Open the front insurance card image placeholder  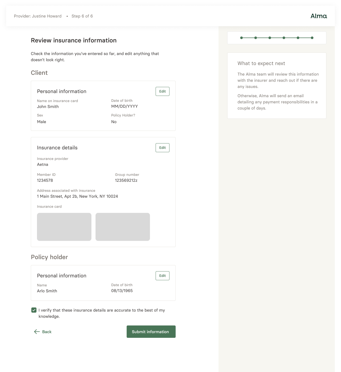coord(64,226)
